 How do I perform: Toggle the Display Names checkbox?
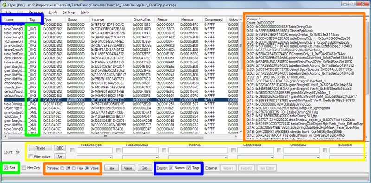coord(171,168)
